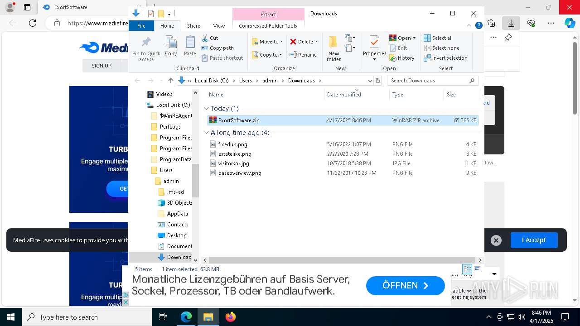580x326 pixels.
Task: Click the Paste ribbon icon
Action: (190, 46)
